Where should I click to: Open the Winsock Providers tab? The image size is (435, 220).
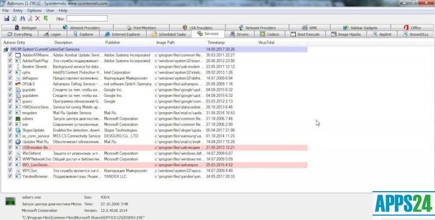pos(81,28)
